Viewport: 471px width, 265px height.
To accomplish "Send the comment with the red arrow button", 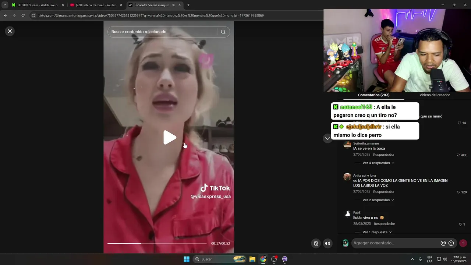I will [463, 243].
